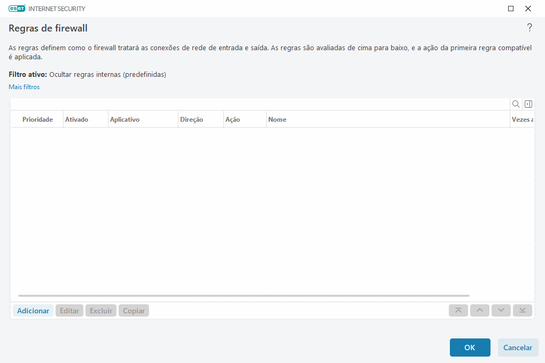Click the Excluir button

tap(100, 310)
